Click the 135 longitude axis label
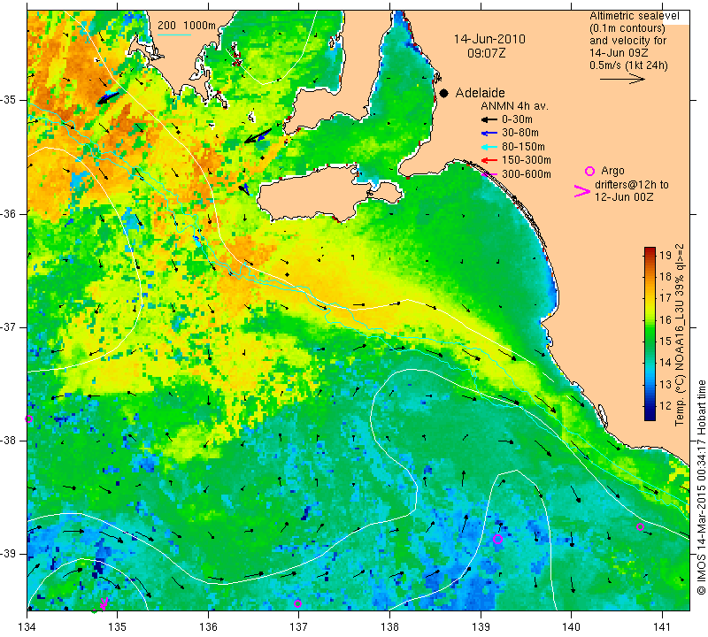This screenshot has height=637, width=708. click(118, 626)
